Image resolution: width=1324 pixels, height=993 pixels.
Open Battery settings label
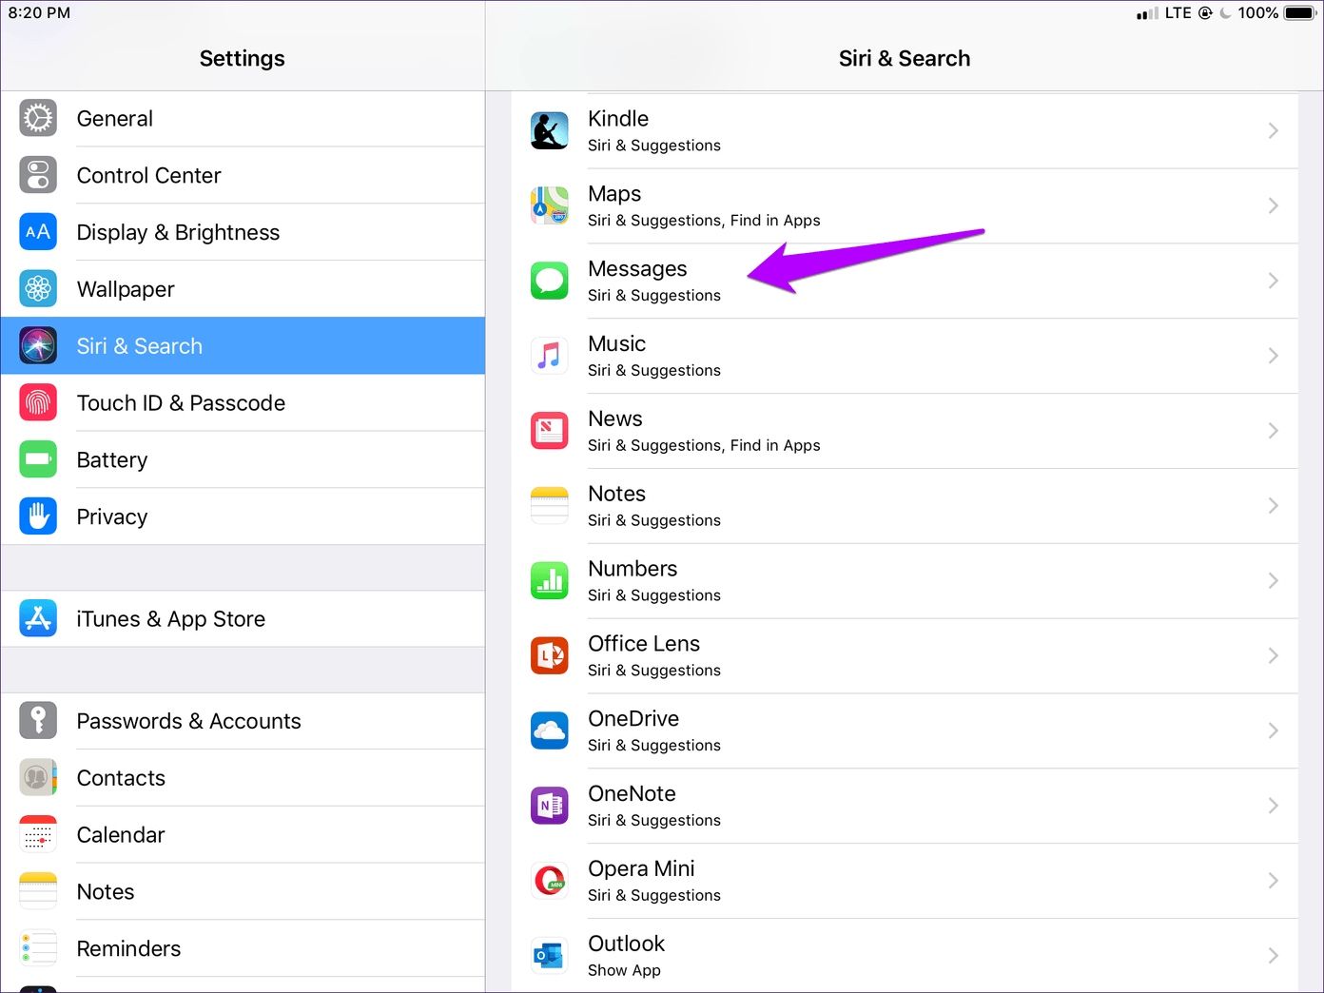[112, 460]
